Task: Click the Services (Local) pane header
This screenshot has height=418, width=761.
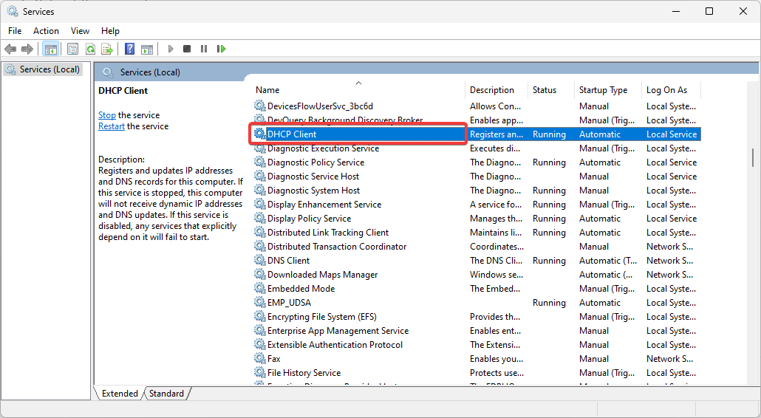Action: pos(427,72)
